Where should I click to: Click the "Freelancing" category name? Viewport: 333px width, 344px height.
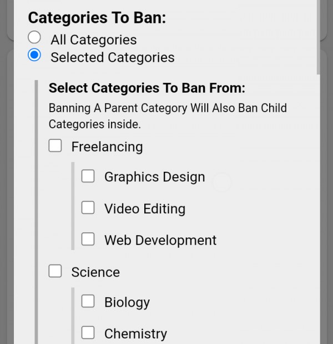[x=107, y=147]
